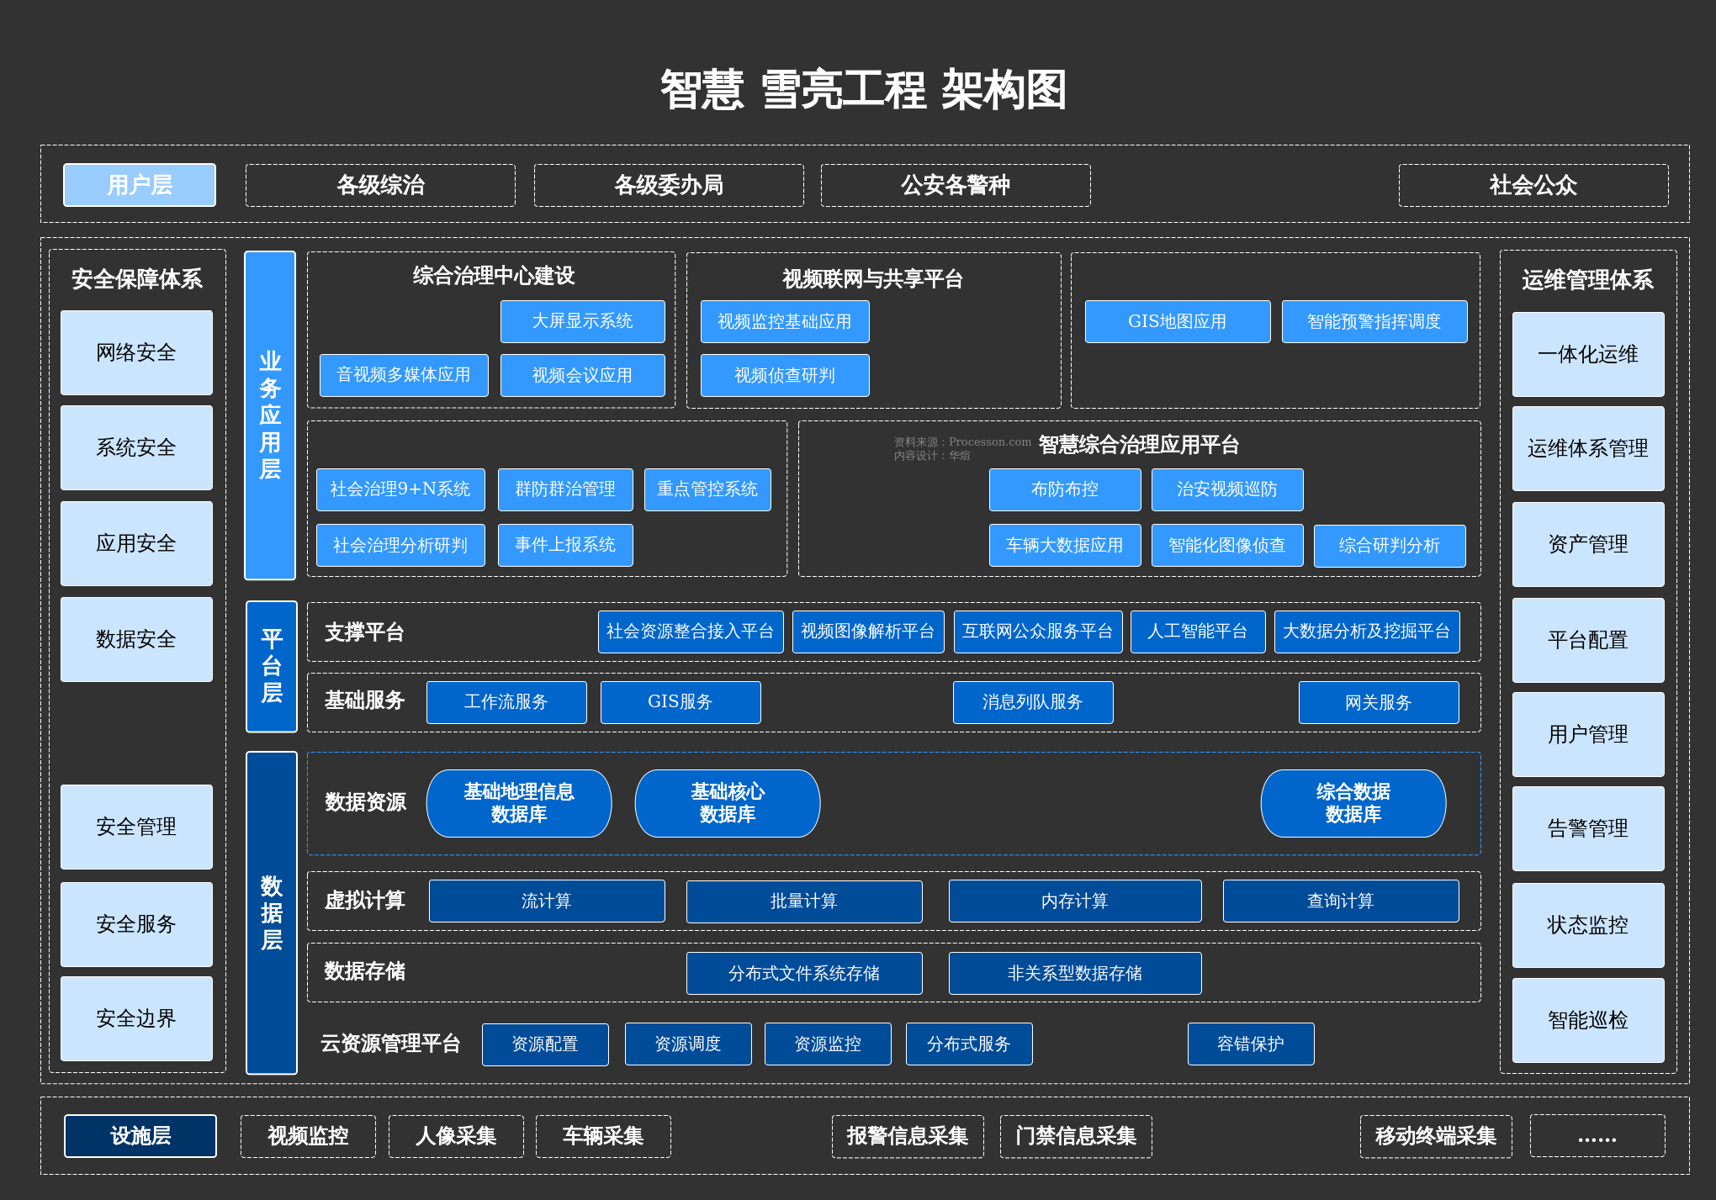
Task: Toggle the 用户层 highlighted block
Action: coord(139,184)
